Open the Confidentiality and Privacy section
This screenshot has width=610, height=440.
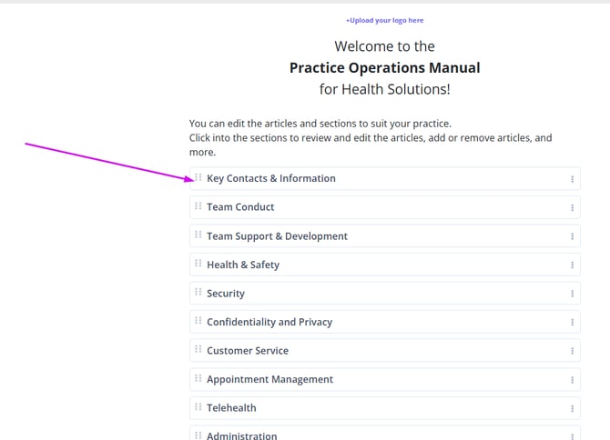pos(269,322)
